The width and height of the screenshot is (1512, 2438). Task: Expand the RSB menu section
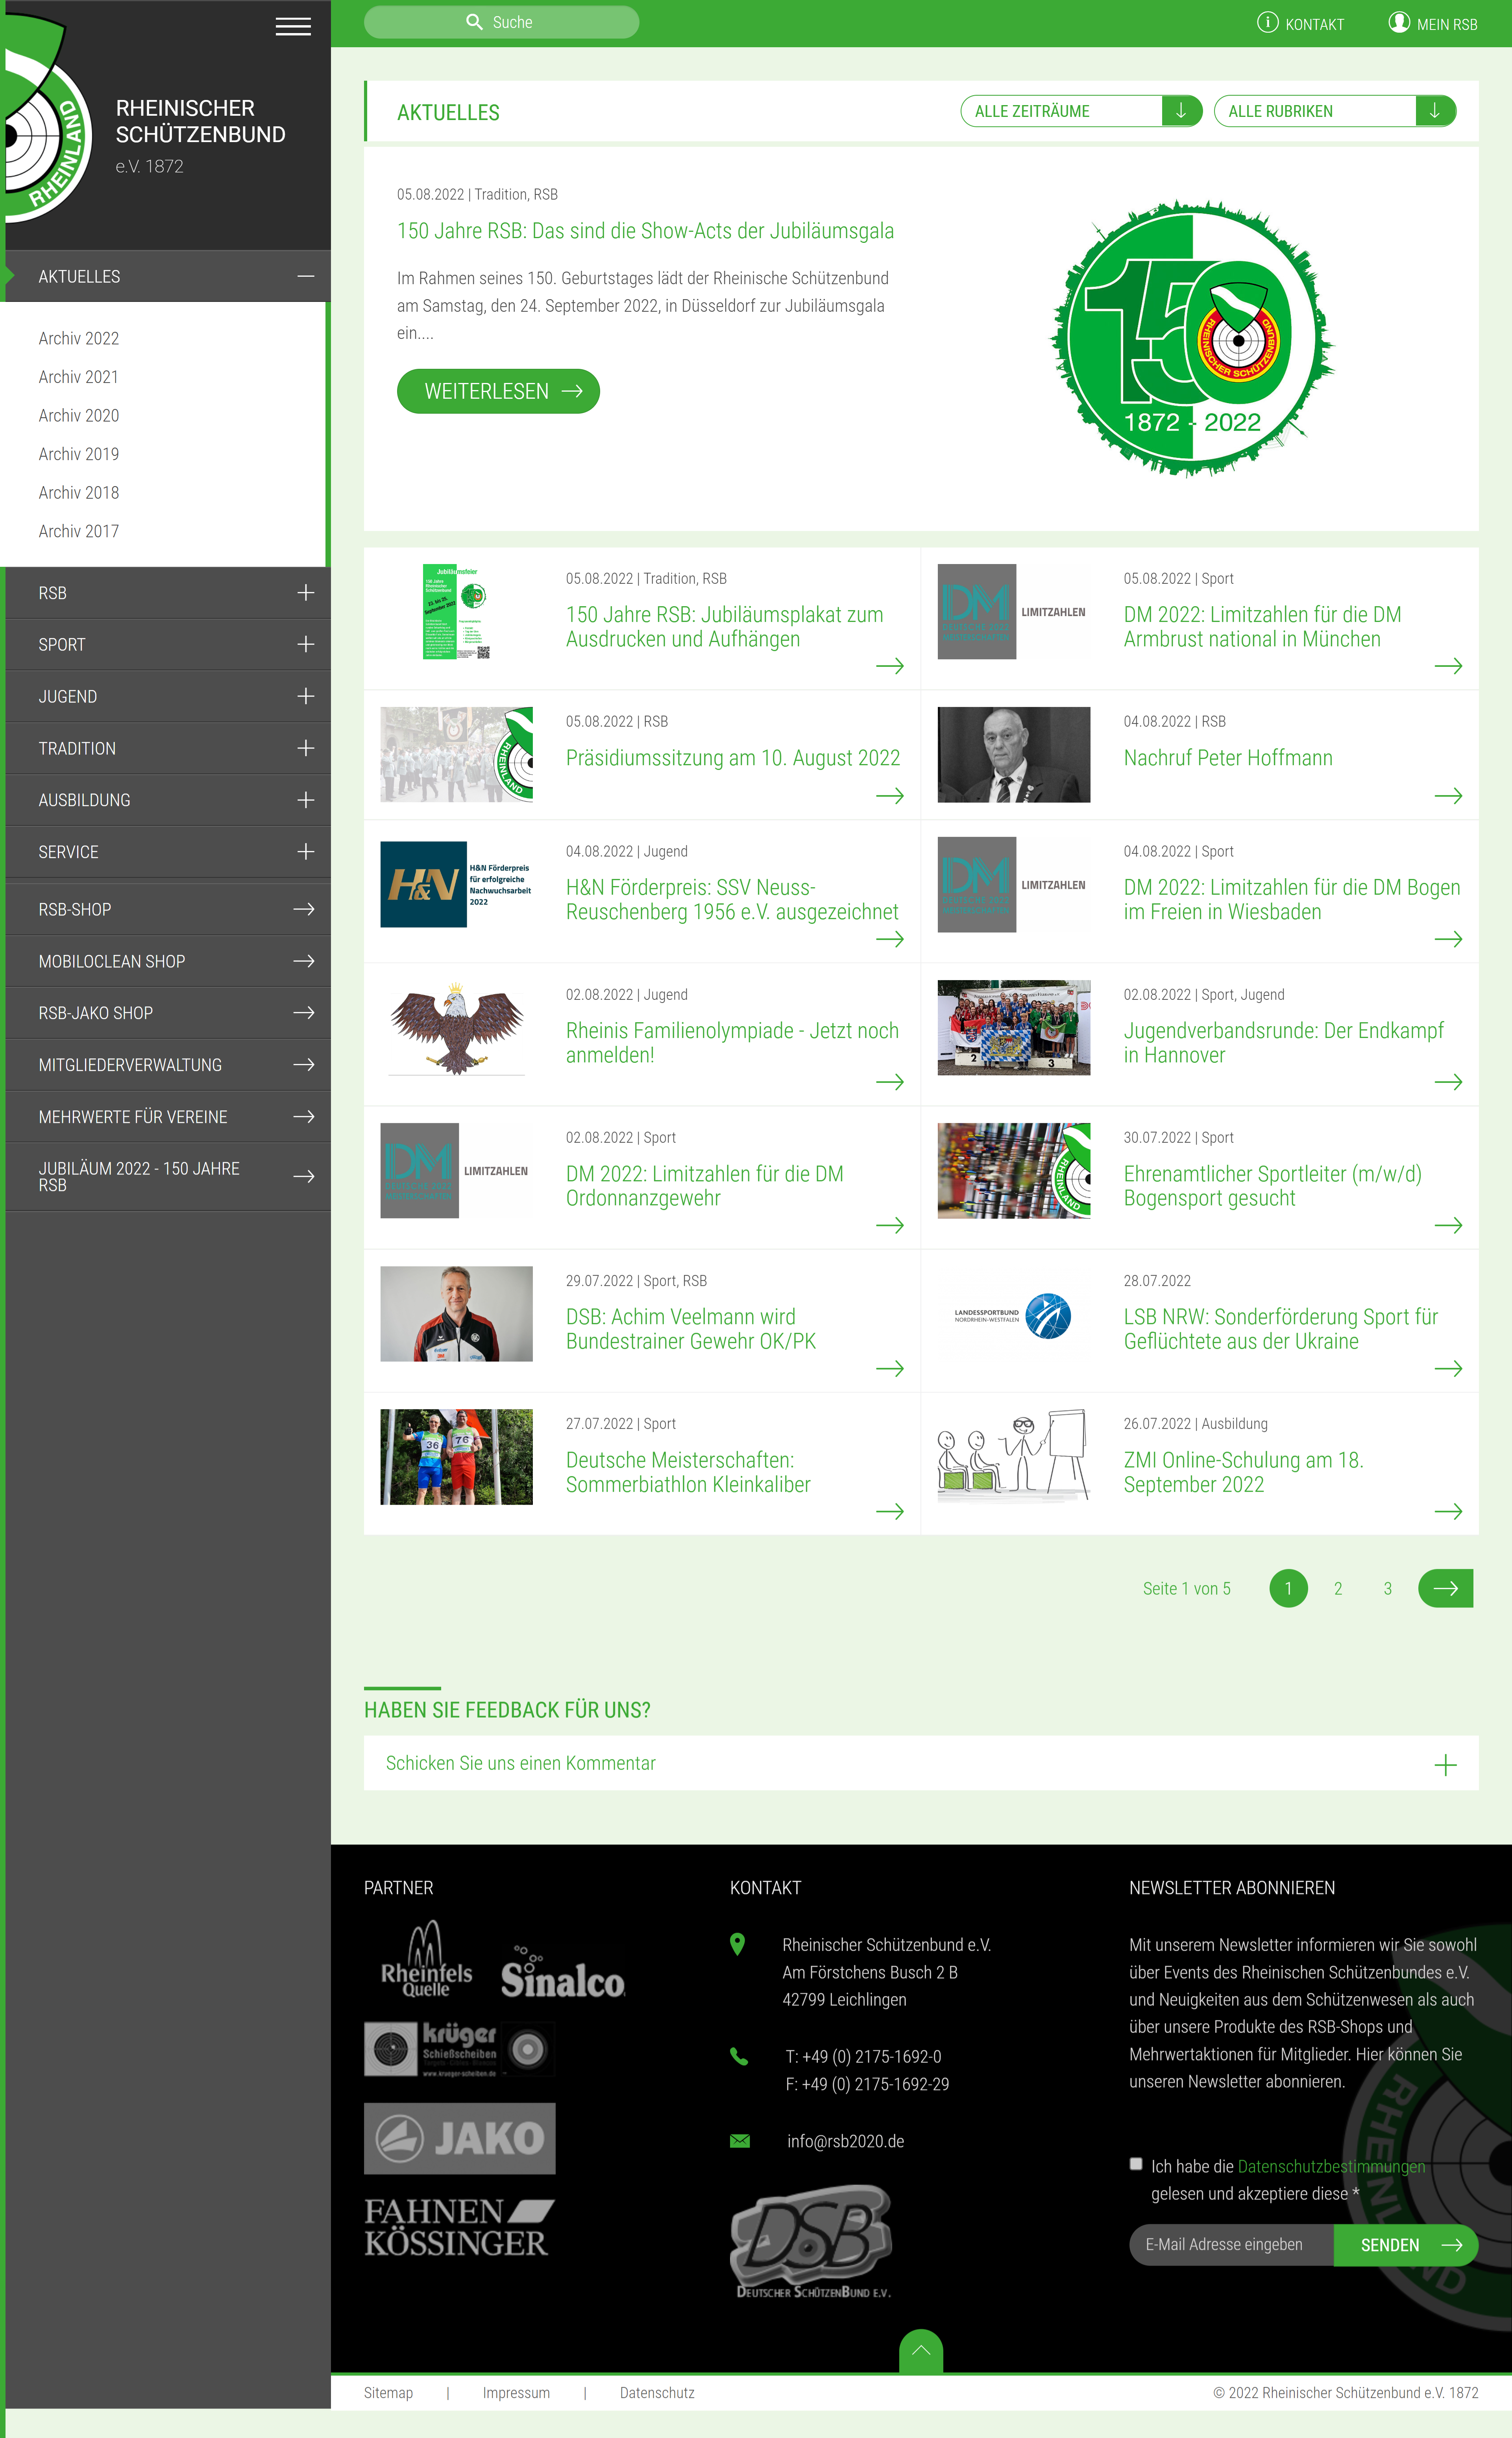[306, 593]
